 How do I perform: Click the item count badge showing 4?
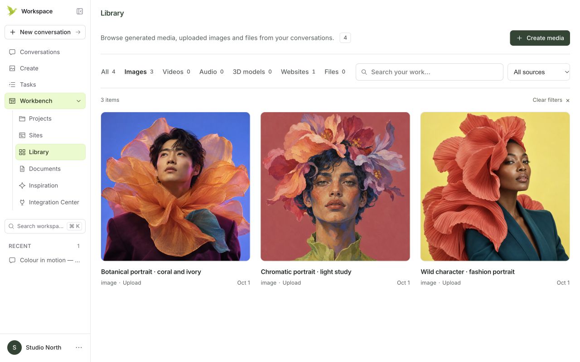point(345,38)
